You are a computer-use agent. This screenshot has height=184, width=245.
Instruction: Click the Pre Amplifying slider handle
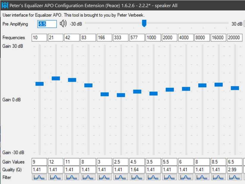144,23
